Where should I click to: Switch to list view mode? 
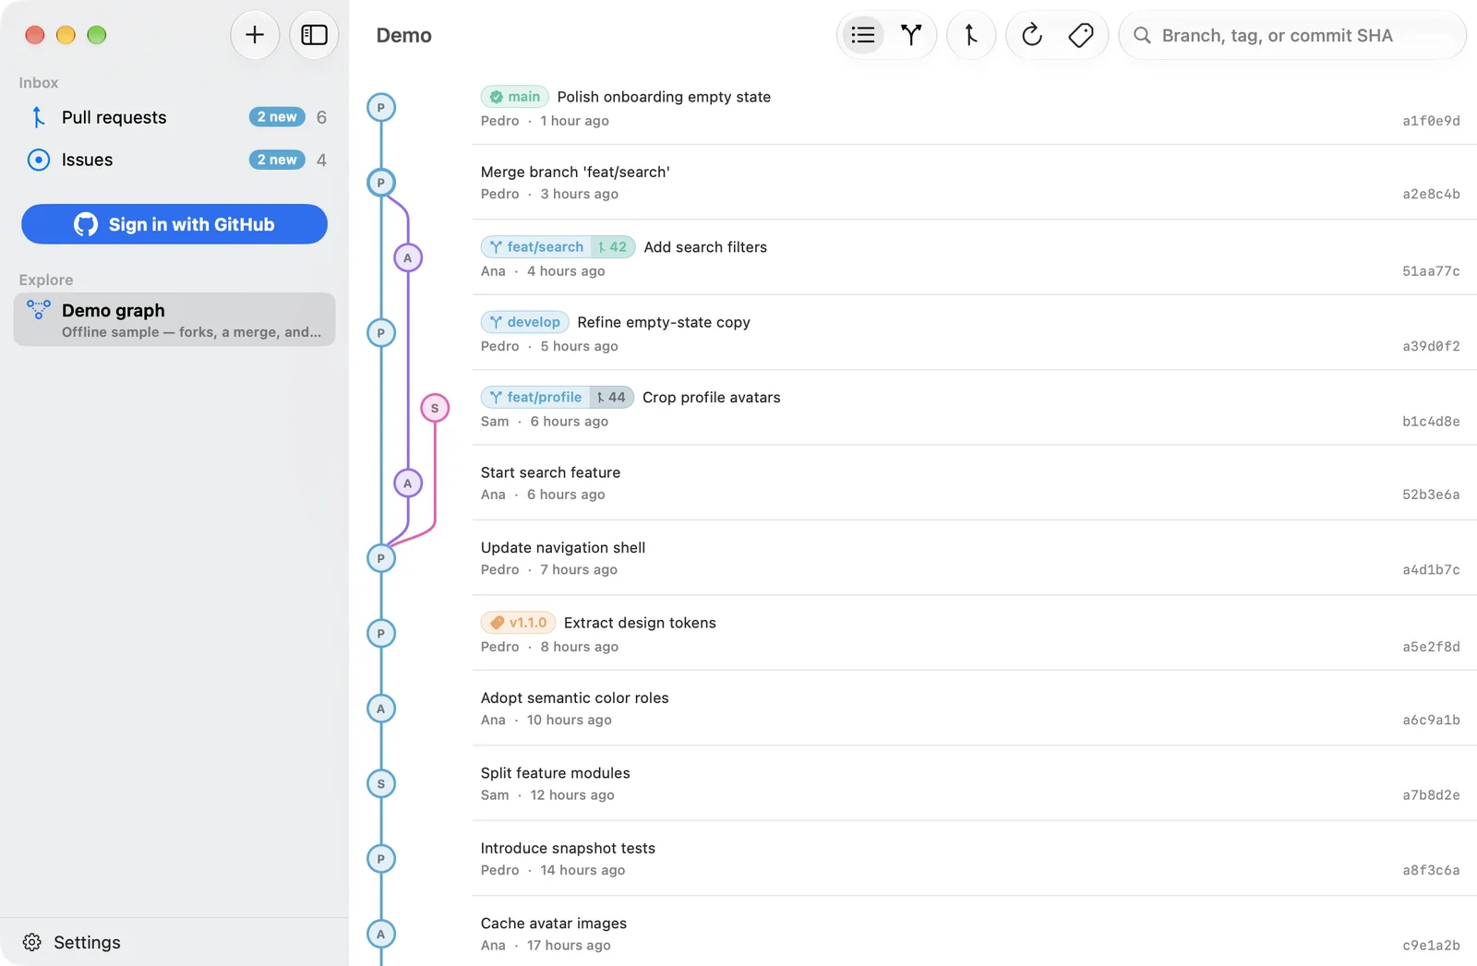[863, 35]
